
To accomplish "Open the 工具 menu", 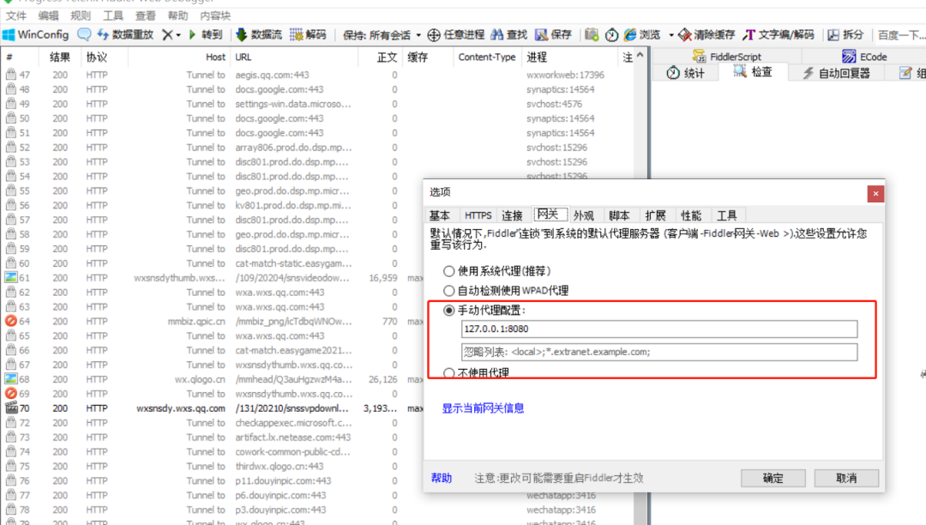I will (113, 15).
